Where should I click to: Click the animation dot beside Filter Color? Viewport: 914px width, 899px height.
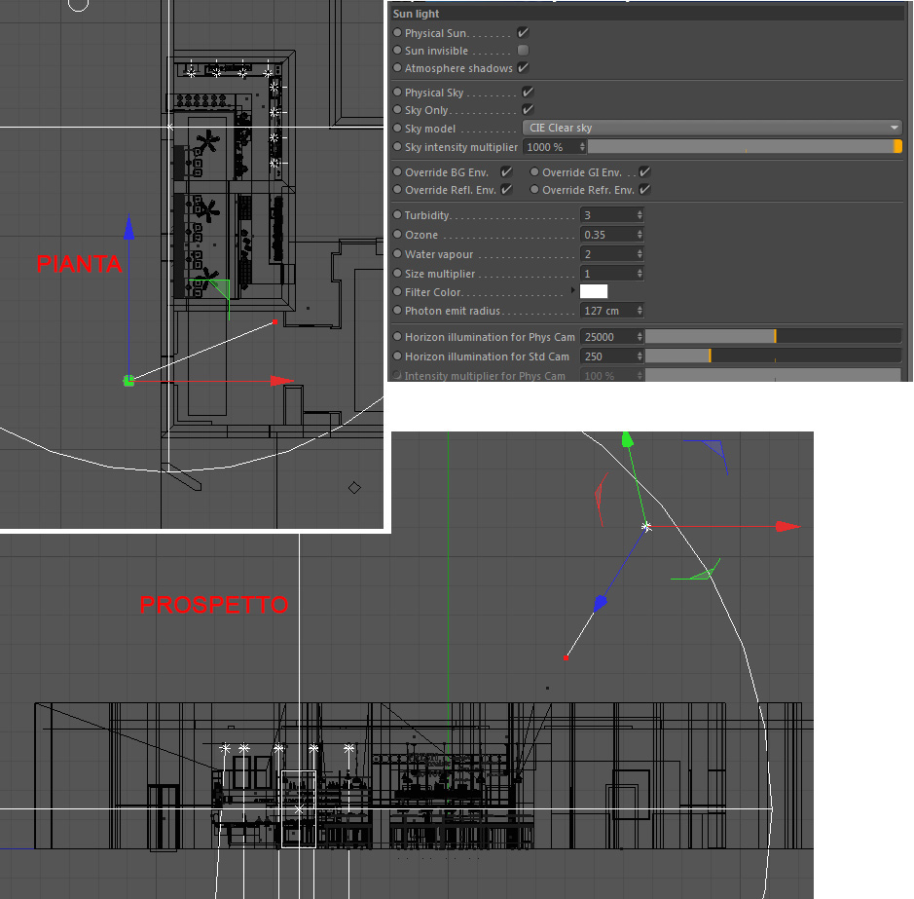pyautogui.click(x=397, y=291)
